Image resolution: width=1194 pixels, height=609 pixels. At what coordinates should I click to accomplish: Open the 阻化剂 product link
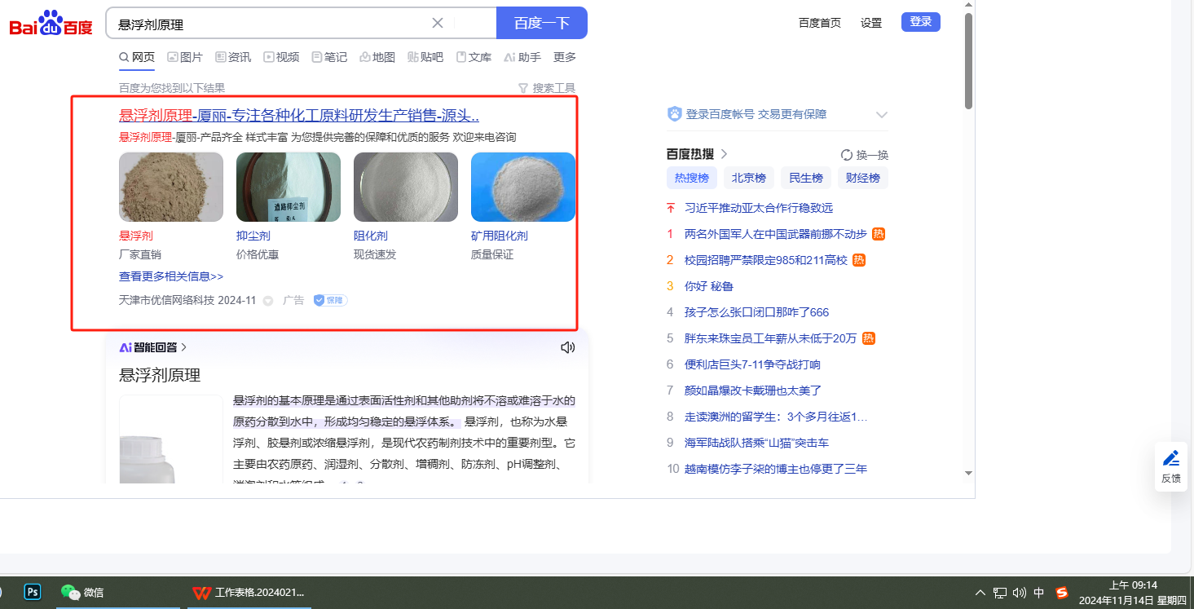click(x=371, y=236)
